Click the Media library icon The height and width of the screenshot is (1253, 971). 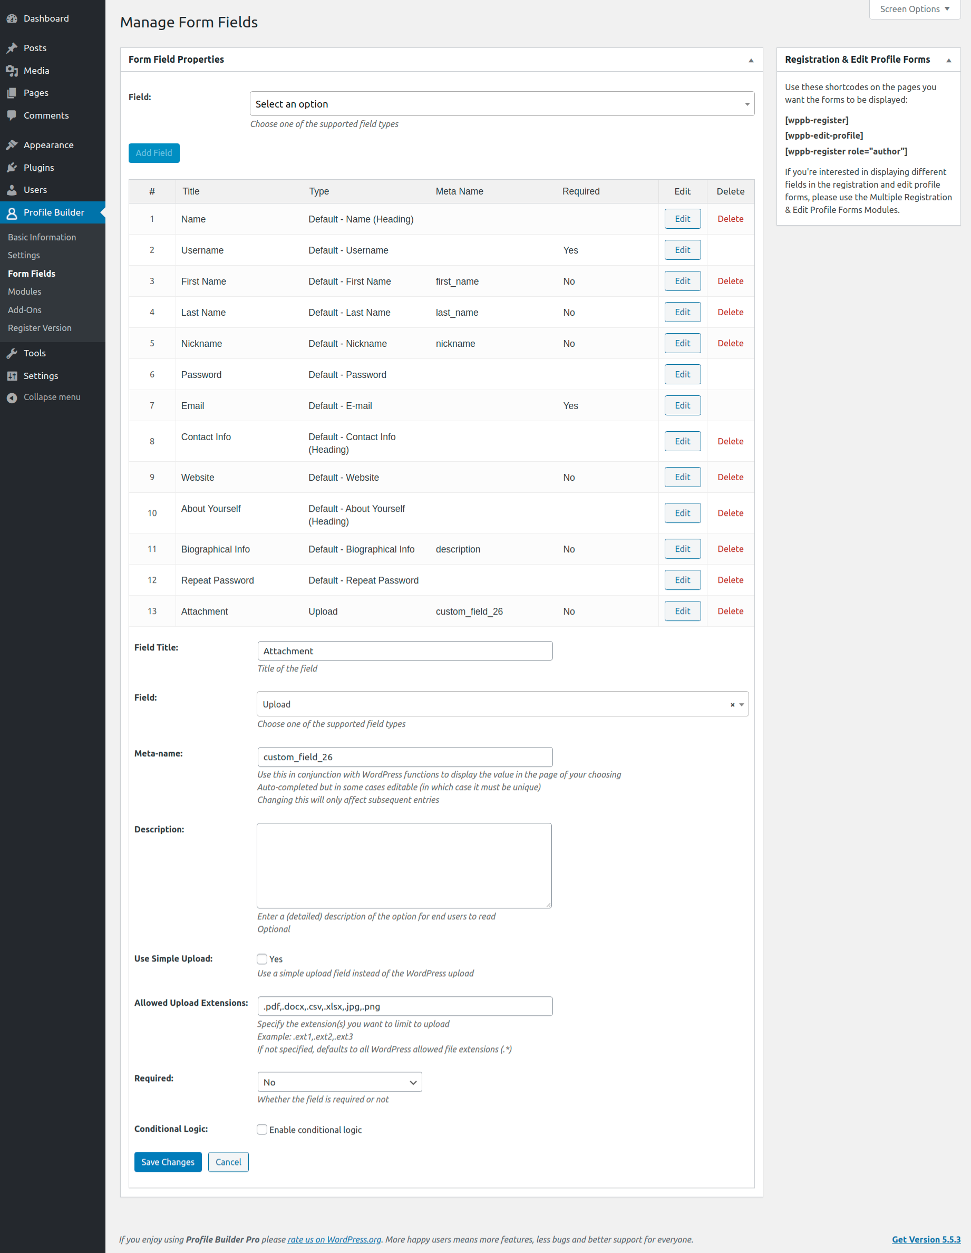click(12, 70)
